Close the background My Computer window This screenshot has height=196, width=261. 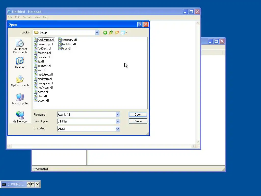point(222,41)
